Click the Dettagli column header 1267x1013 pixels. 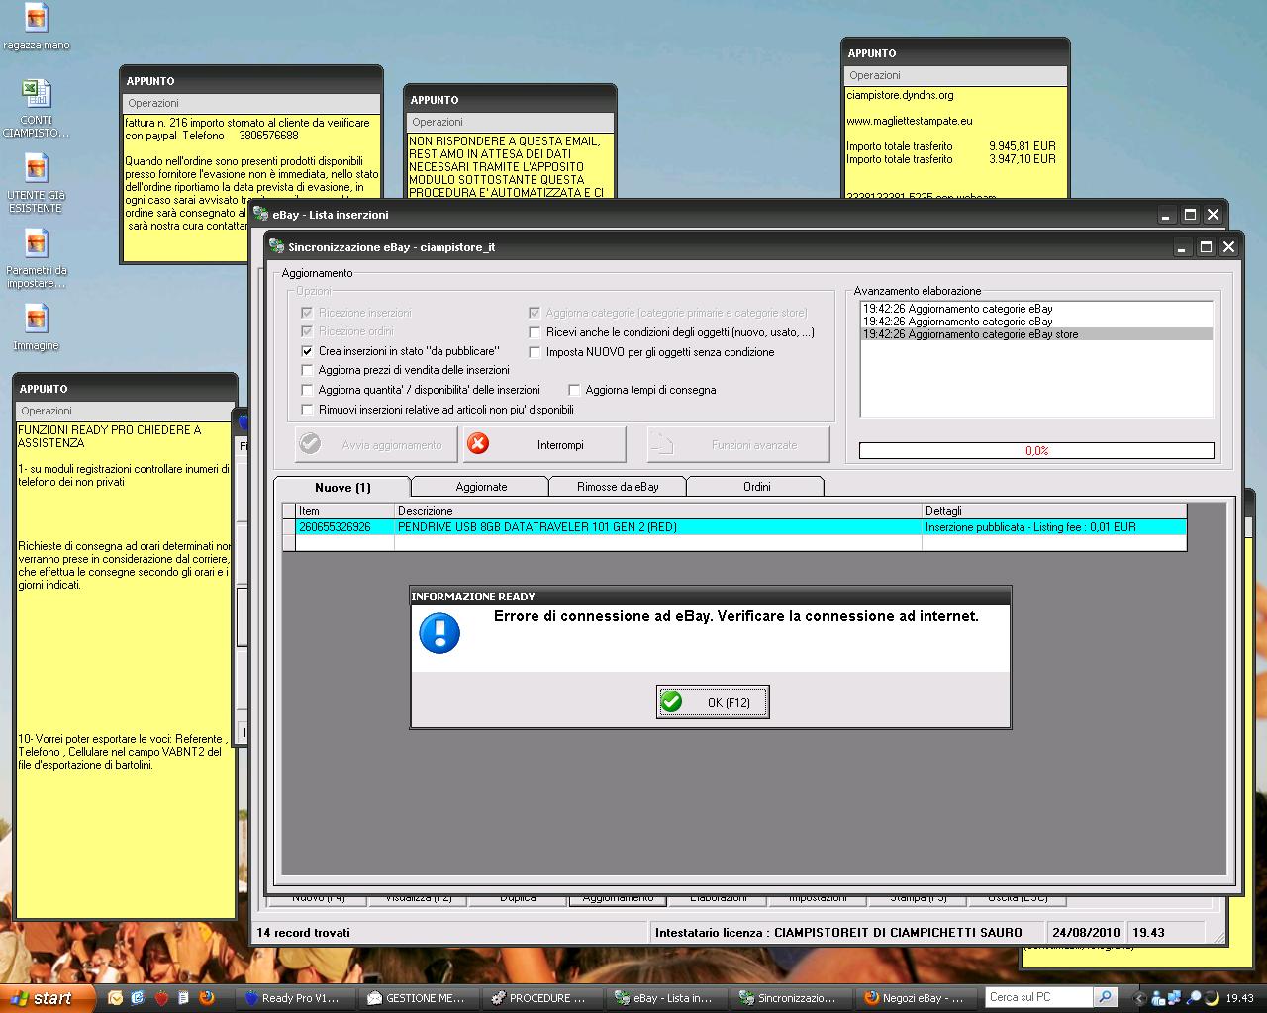[1054, 511]
